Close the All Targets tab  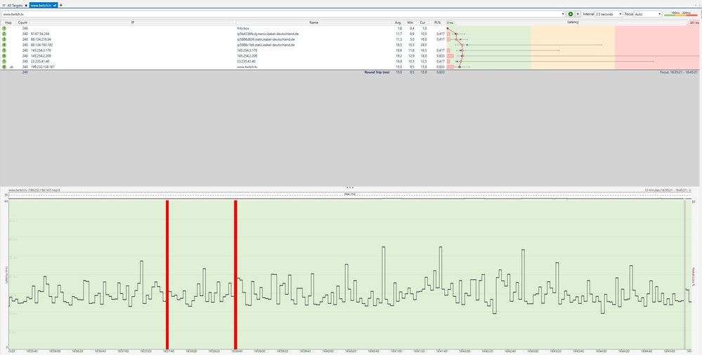point(26,6)
